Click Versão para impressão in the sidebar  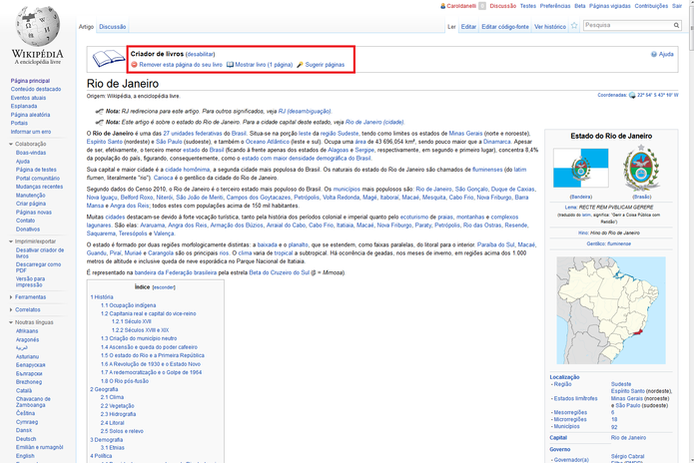[x=30, y=281]
